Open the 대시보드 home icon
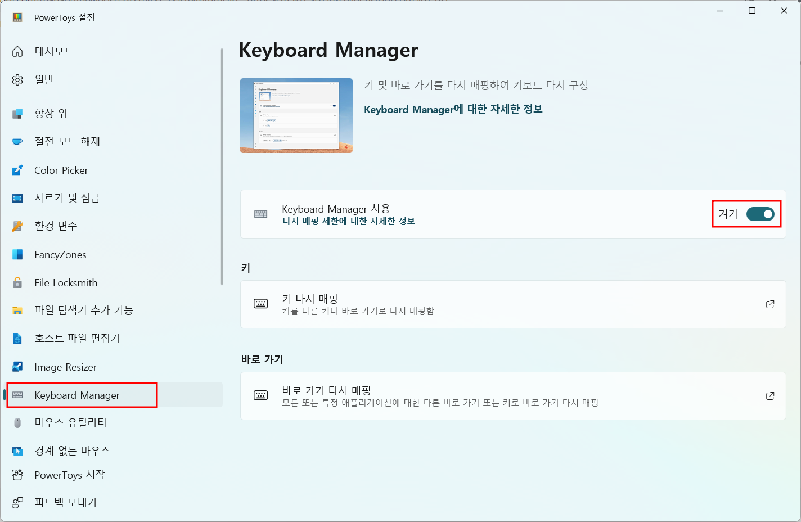The width and height of the screenshot is (801, 522). 17,51
